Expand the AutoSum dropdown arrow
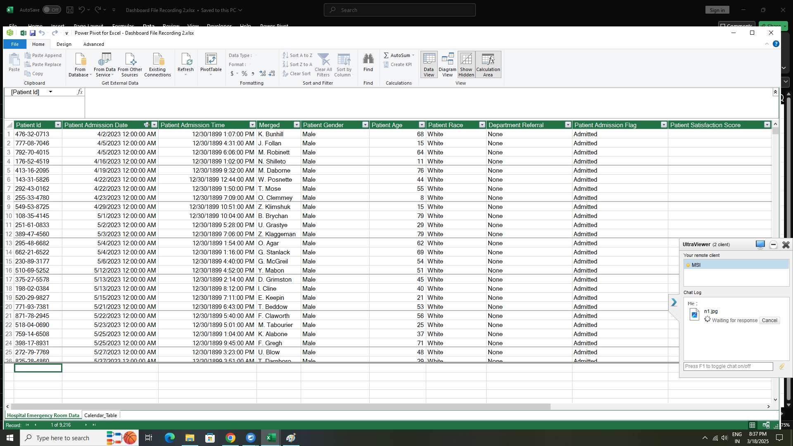This screenshot has width=793, height=446. [x=413, y=55]
